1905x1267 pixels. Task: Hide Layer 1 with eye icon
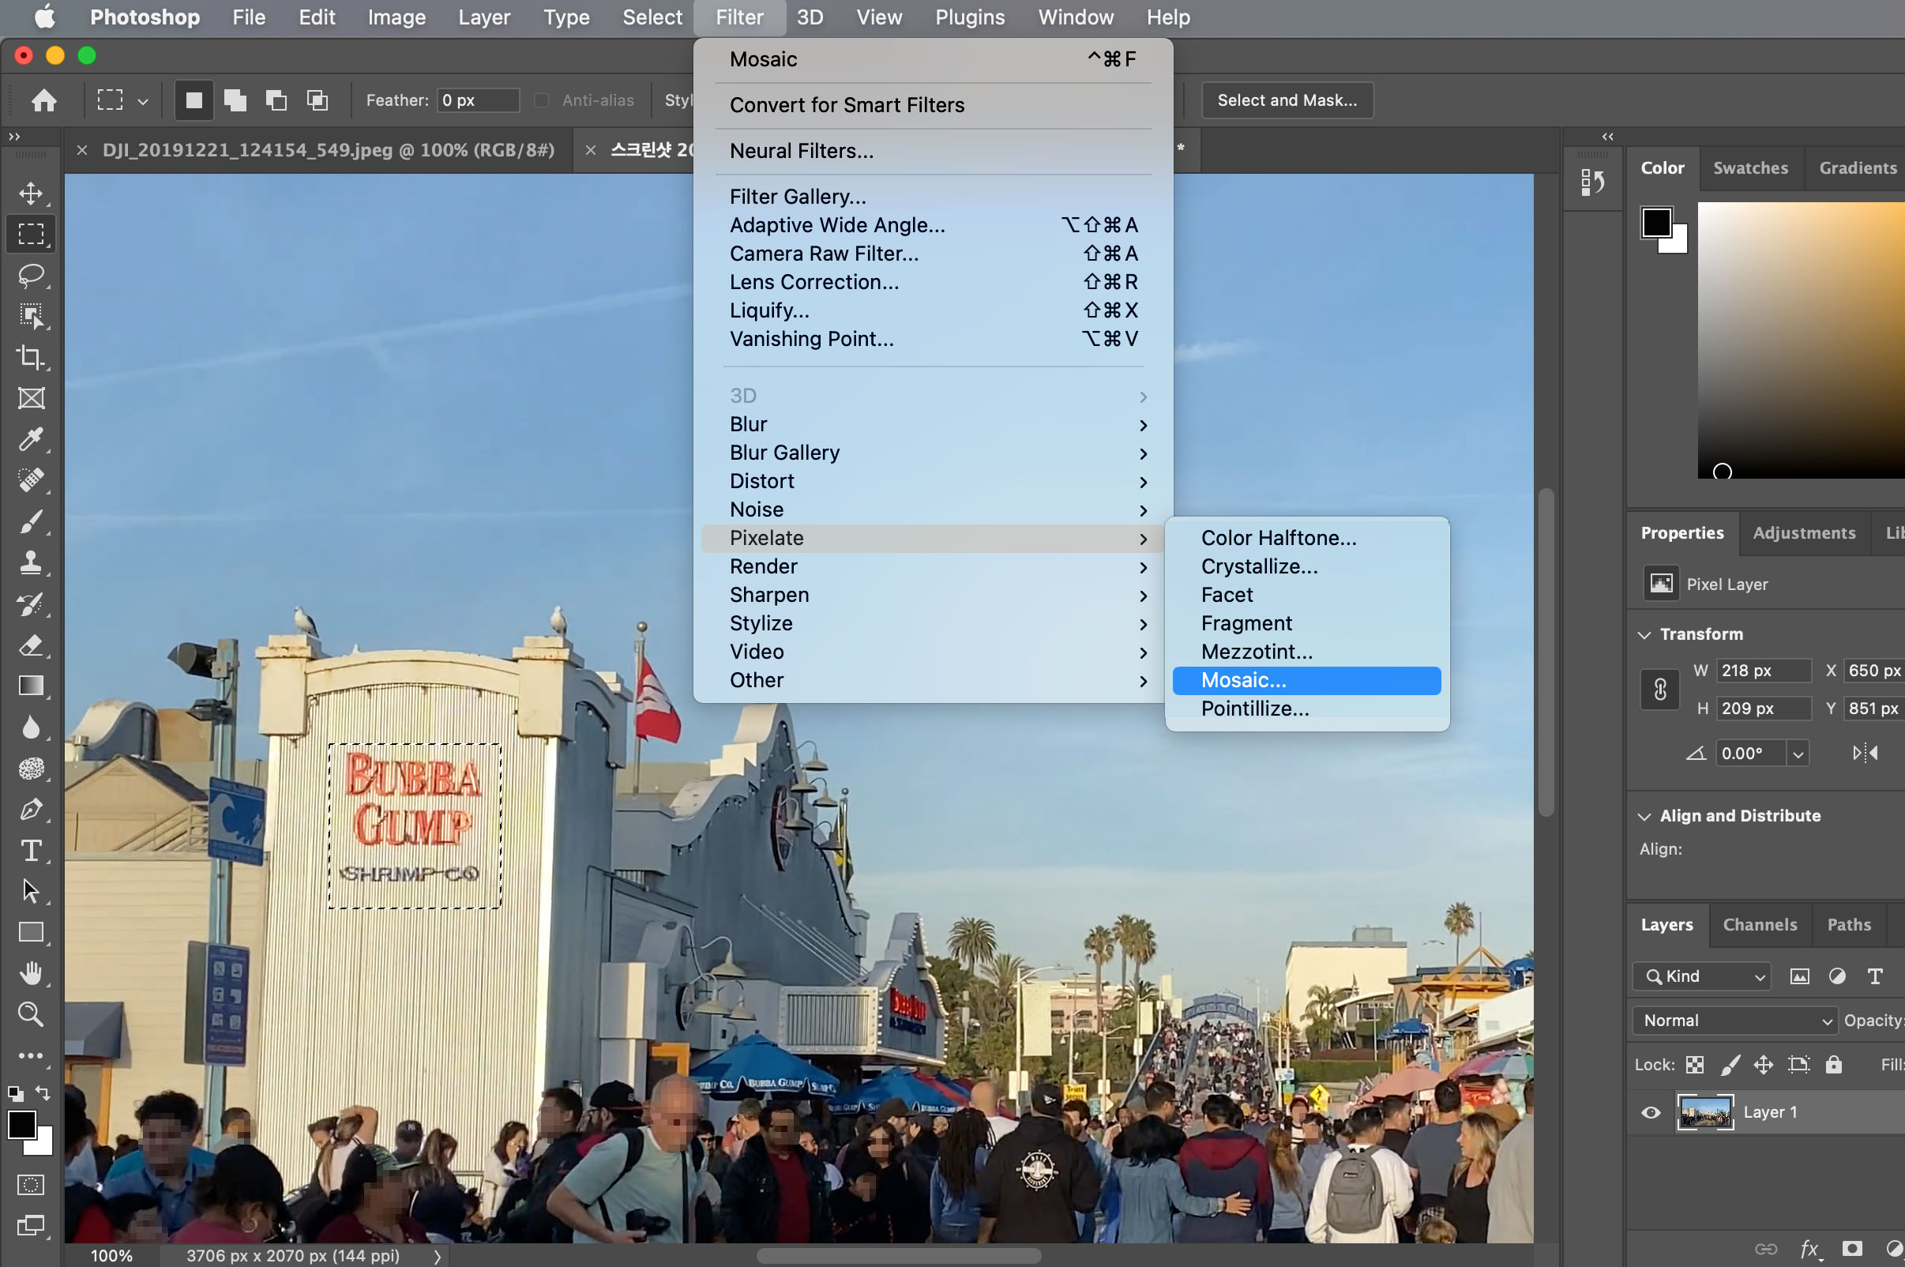tap(1651, 1113)
